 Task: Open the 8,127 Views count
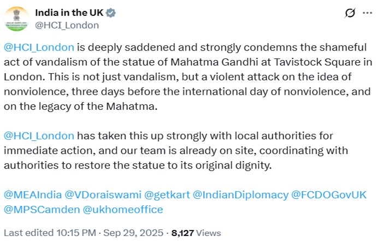(196, 232)
